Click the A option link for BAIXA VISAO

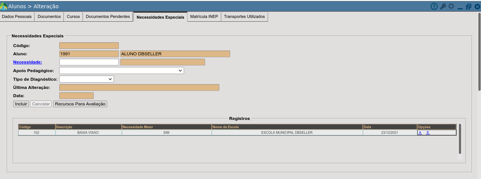coord(420,133)
